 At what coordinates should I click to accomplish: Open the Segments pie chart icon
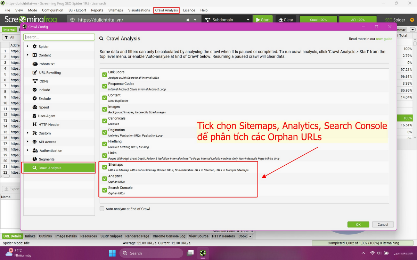pos(35,159)
